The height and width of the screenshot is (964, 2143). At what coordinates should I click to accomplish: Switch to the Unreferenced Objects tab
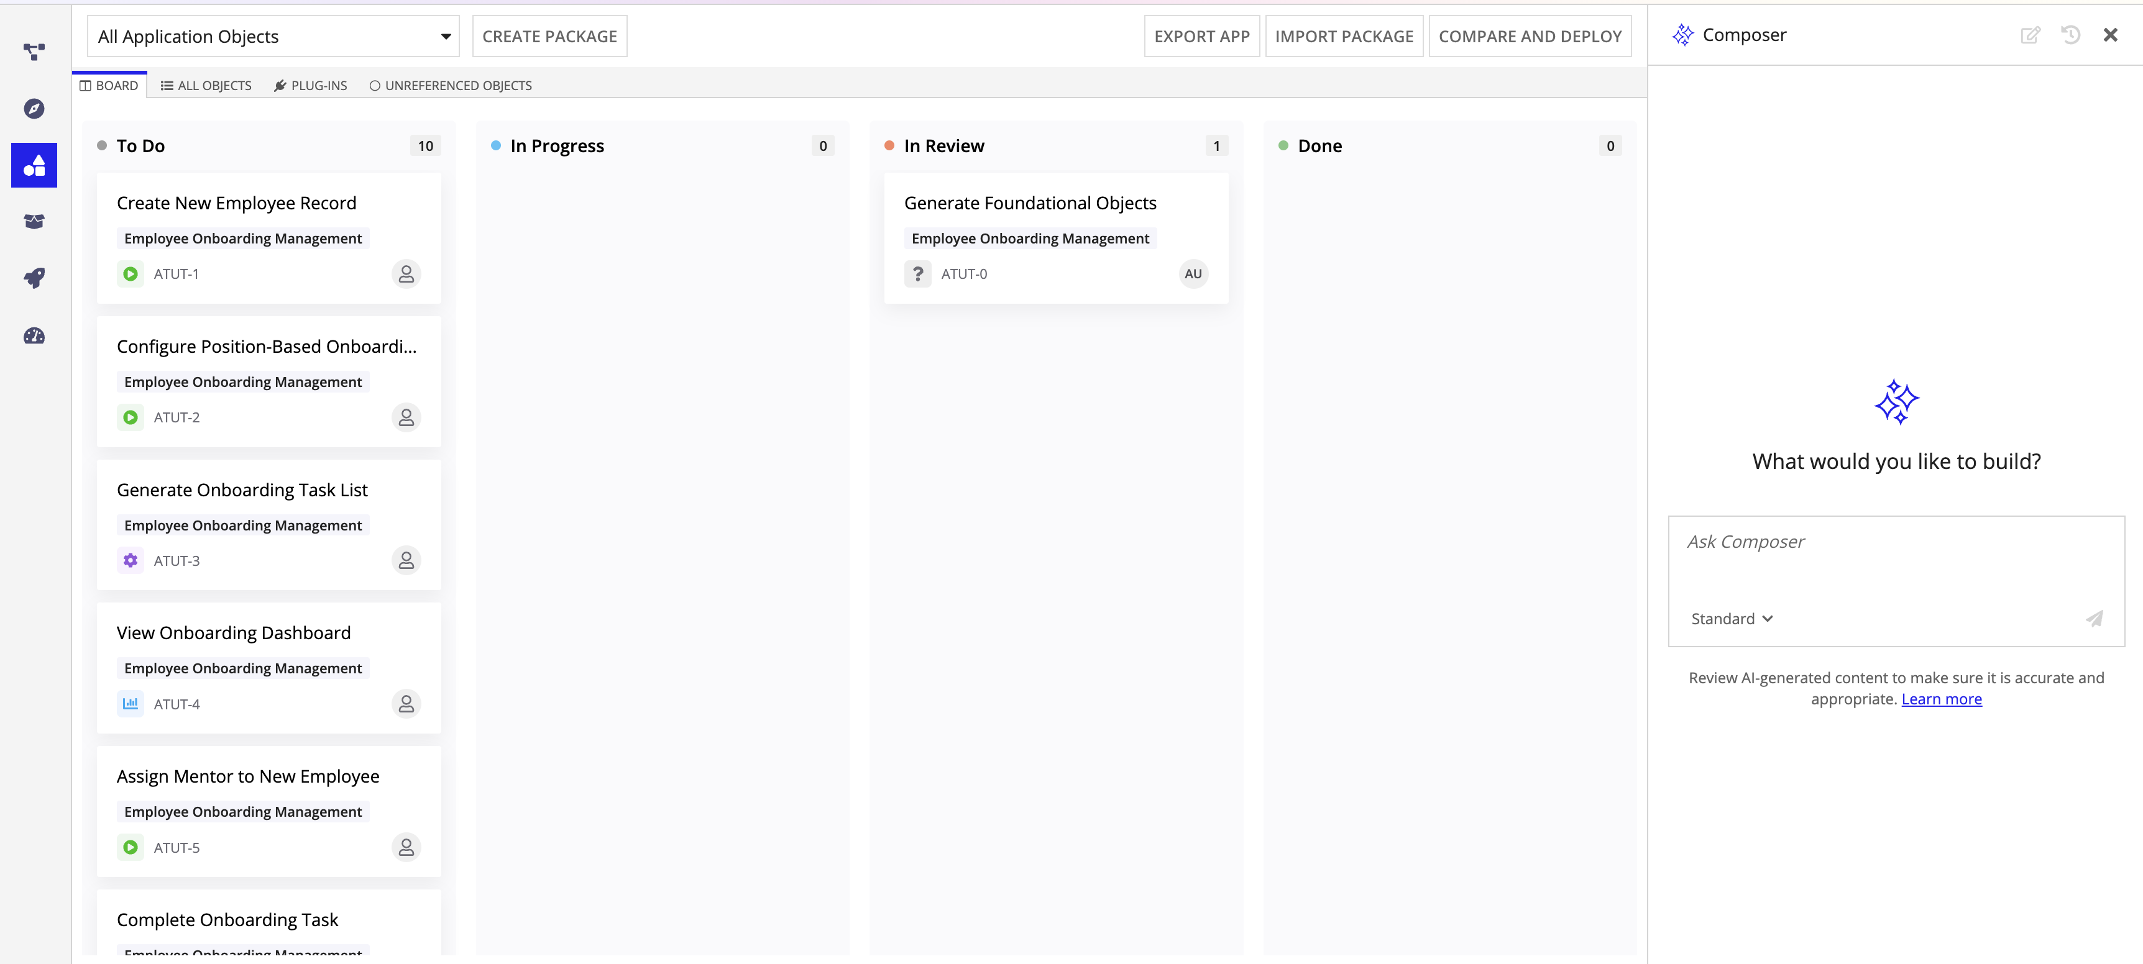pyautogui.click(x=450, y=85)
